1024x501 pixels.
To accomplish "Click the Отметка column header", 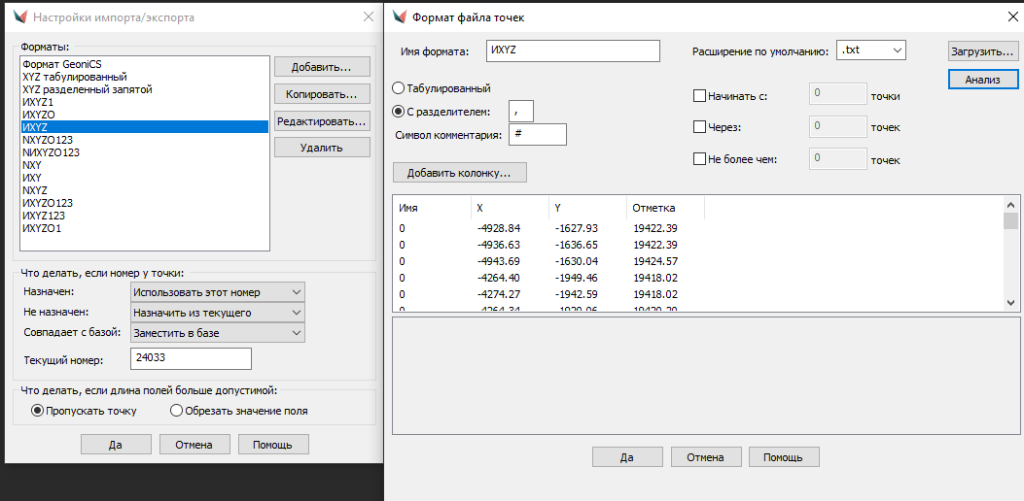I will [665, 208].
